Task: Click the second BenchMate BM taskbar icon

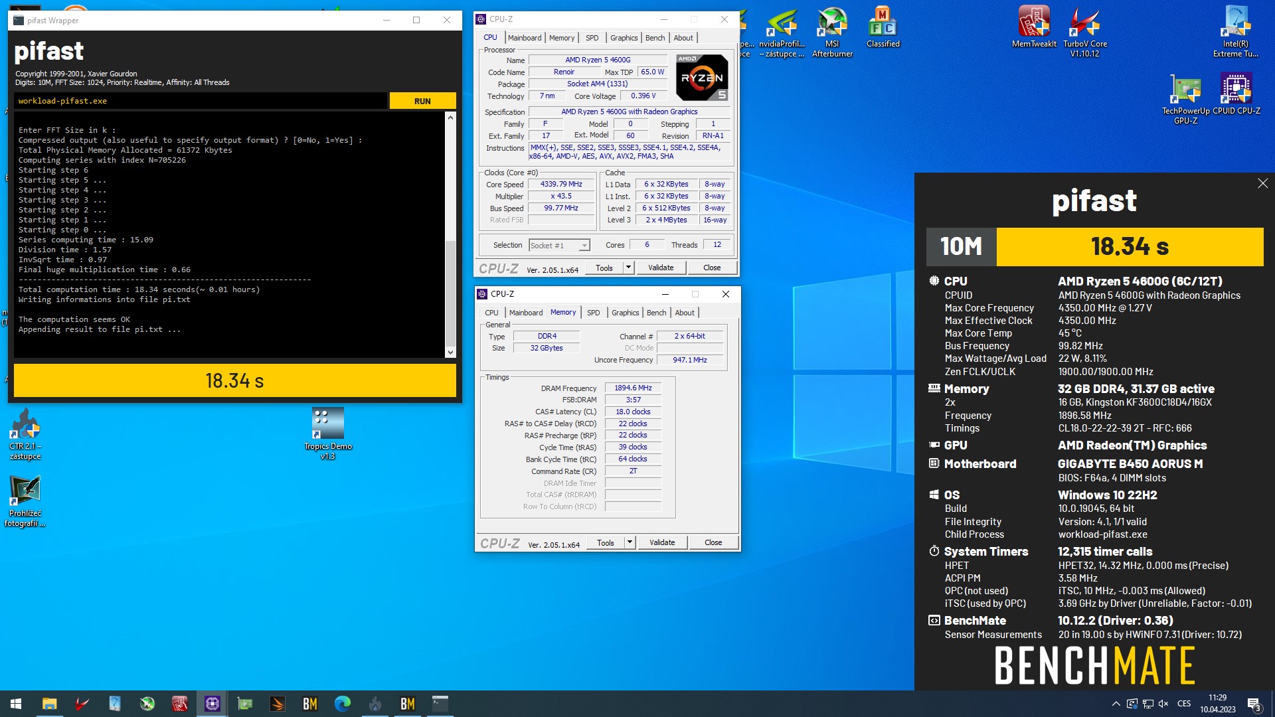Action: coord(408,704)
